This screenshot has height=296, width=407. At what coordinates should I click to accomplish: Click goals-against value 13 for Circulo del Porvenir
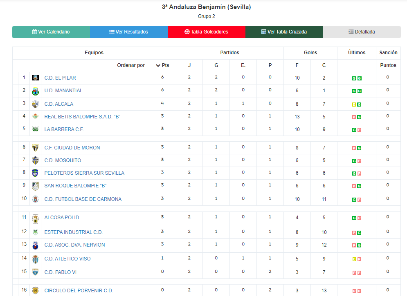point(324,291)
